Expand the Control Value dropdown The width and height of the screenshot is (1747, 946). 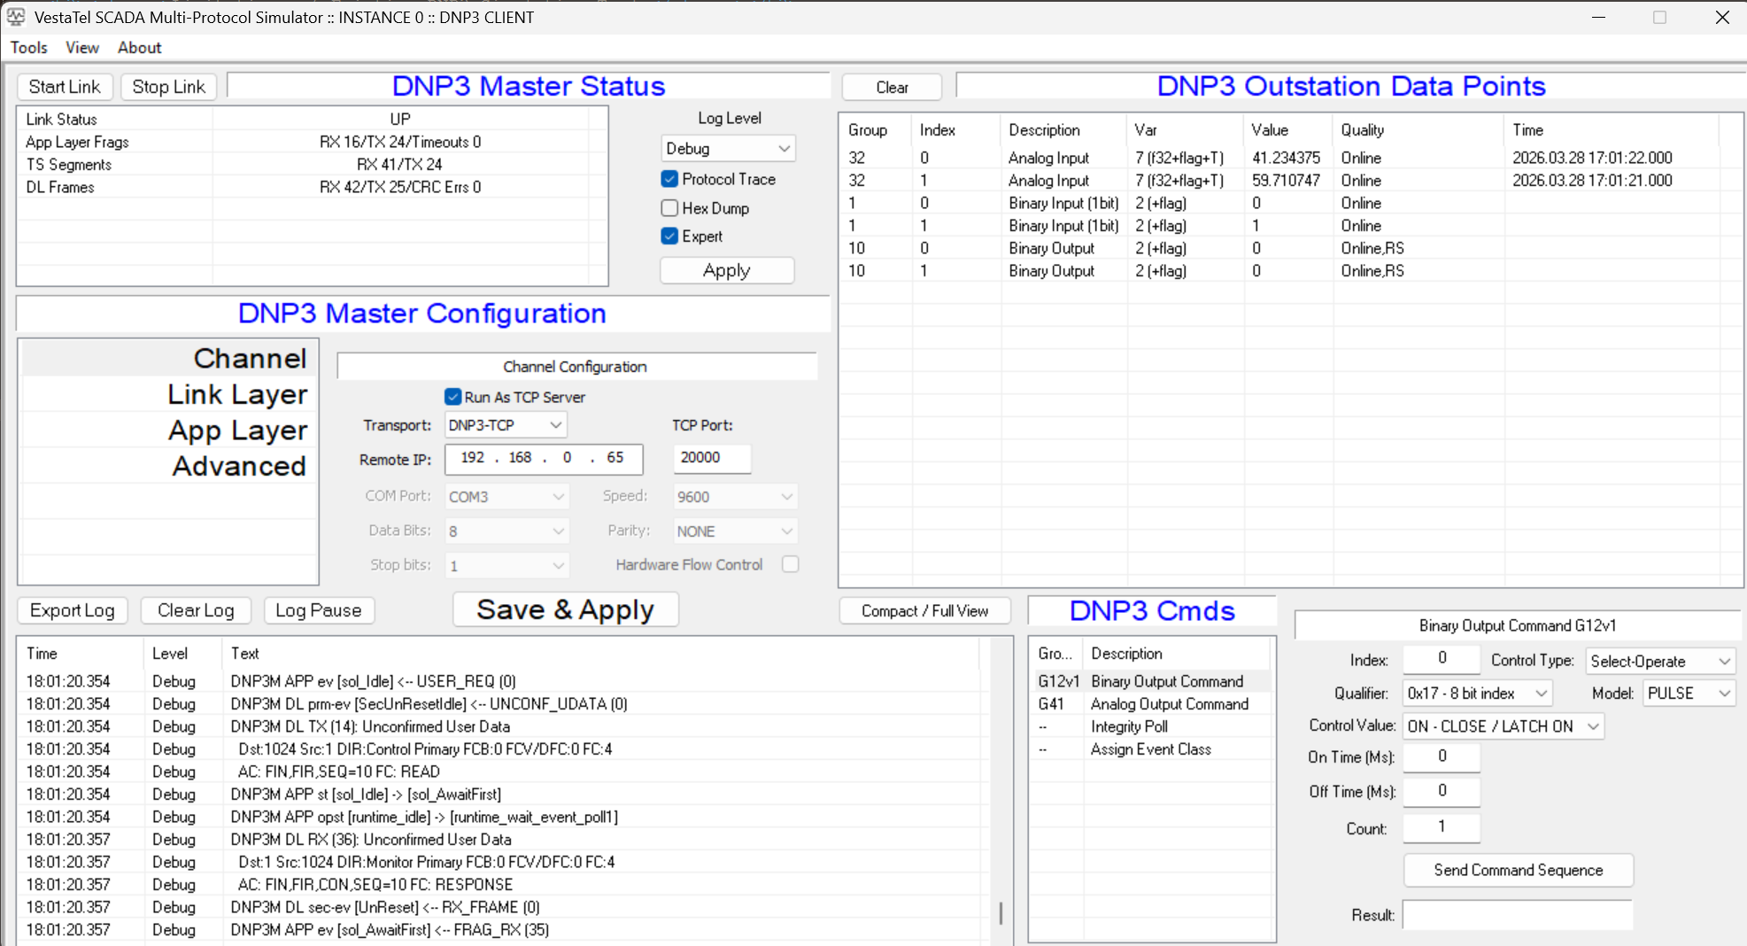(x=1503, y=726)
